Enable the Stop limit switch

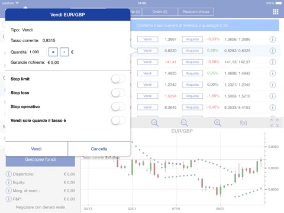click(118, 79)
